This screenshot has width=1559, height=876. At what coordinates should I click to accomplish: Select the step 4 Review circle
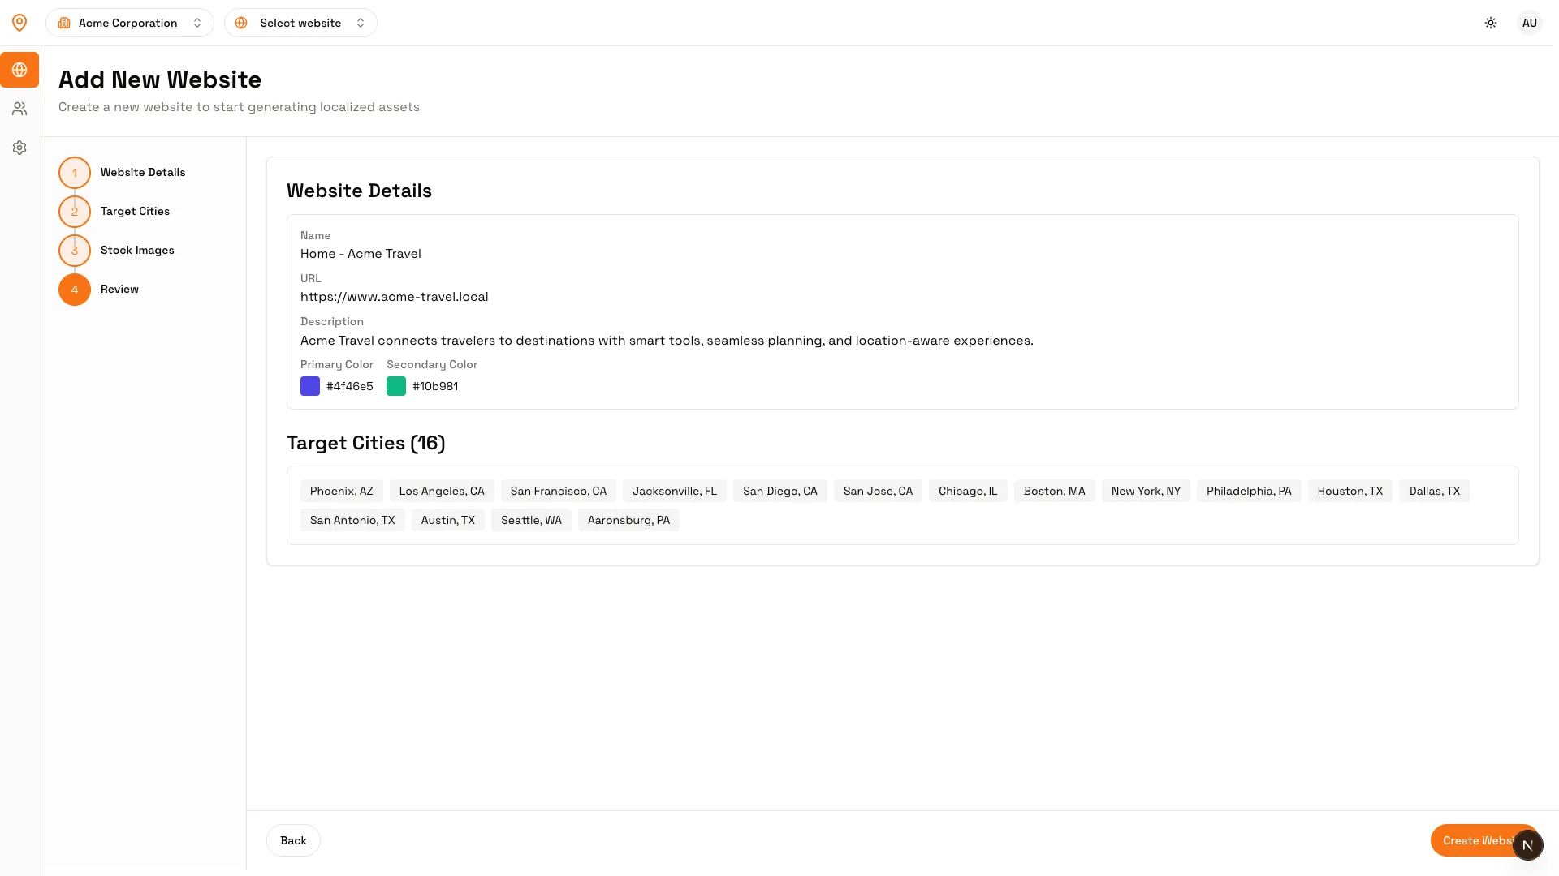click(75, 290)
